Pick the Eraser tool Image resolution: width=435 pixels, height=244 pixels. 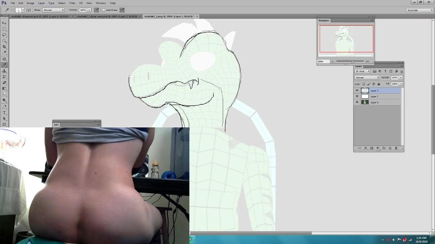tap(4, 83)
